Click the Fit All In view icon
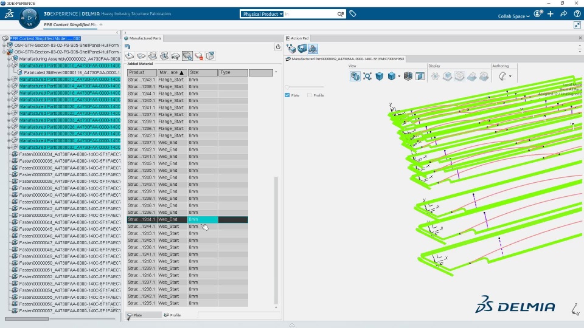 [x=367, y=77]
